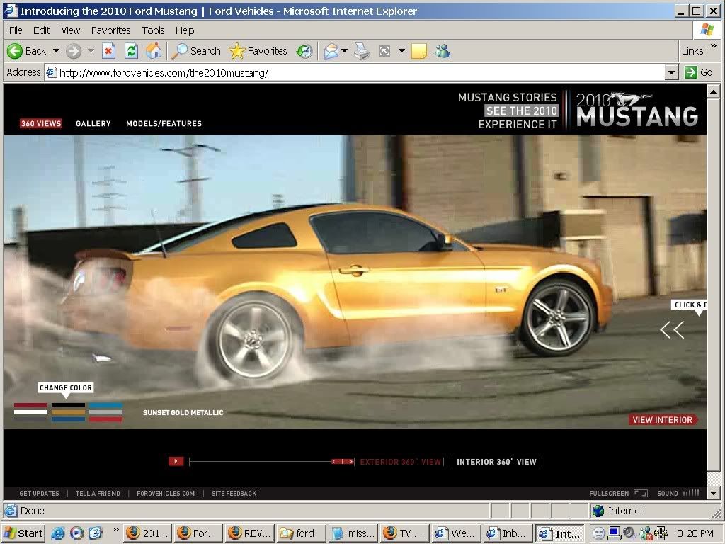725x544 pixels.
Task: Open the File menu
Action: click(16, 30)
